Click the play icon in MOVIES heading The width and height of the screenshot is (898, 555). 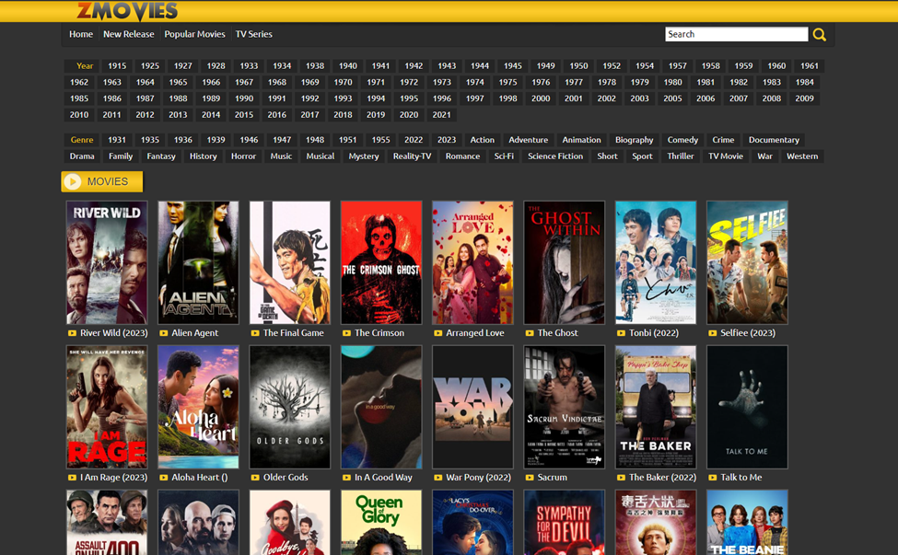(73, 181)
